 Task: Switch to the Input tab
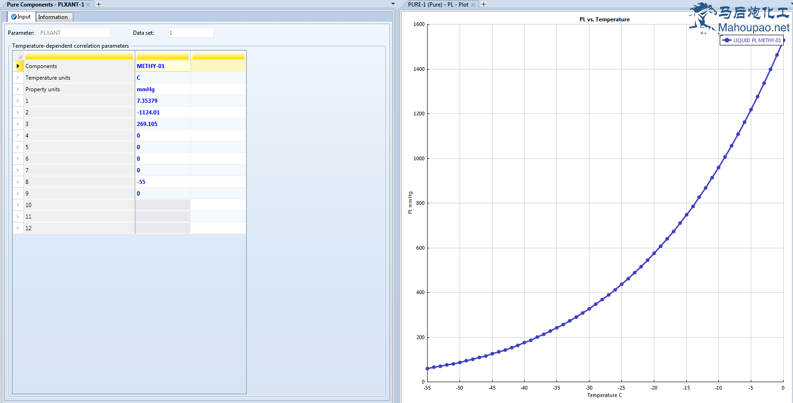coord(21,17)
